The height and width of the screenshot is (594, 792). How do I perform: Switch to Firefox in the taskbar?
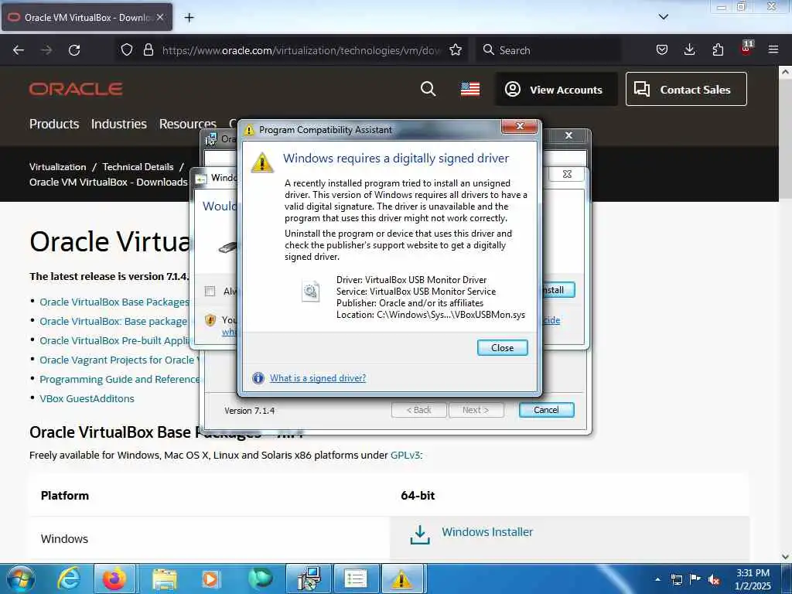[x=114, y=579]
